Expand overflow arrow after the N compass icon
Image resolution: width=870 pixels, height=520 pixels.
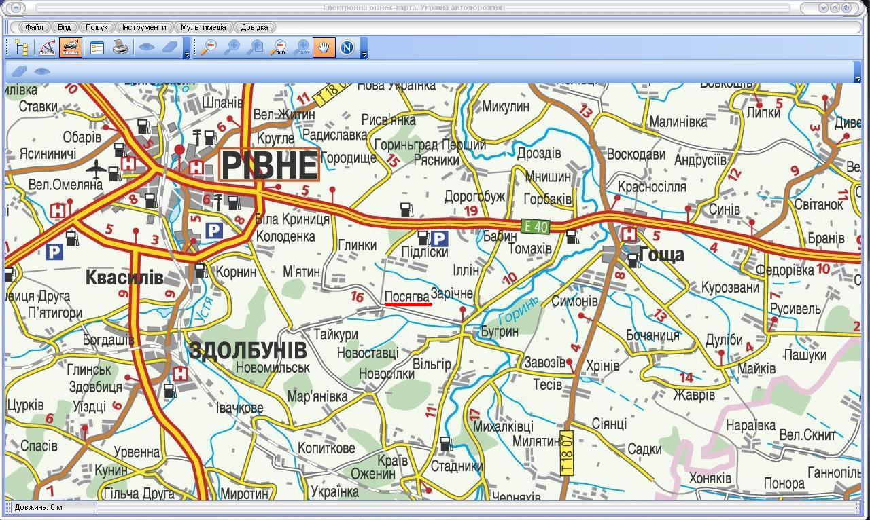coord(364,54)
